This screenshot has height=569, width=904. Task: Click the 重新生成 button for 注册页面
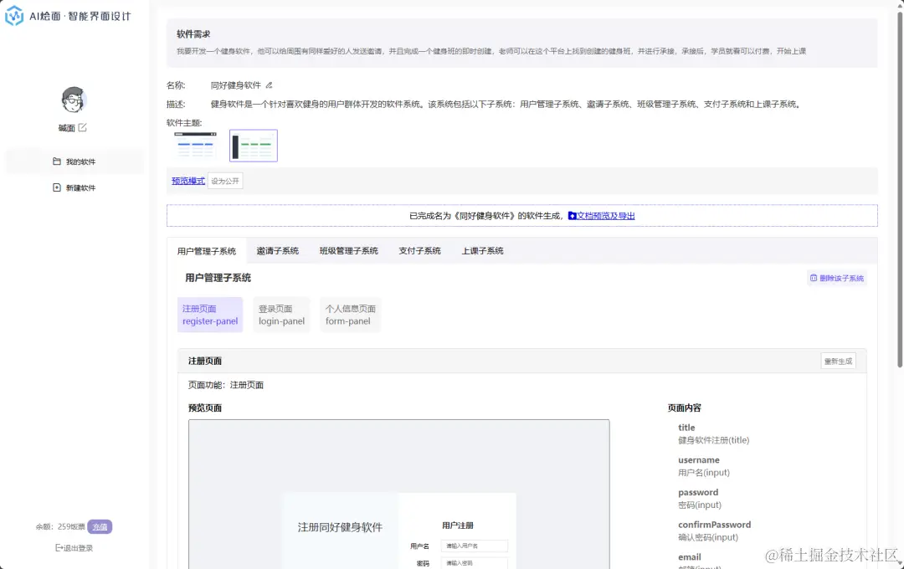[839, 361]
